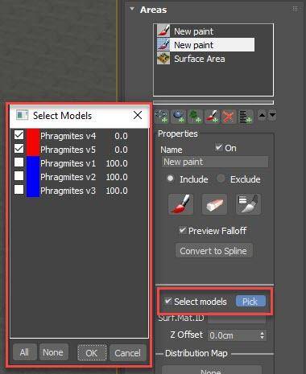Click the 100.0 value of Phragmites v1
The height and width of the screenshot is (374, 306).
(117, 163)
